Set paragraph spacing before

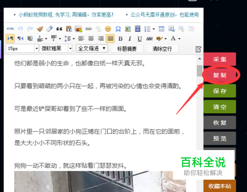[40, 38]
